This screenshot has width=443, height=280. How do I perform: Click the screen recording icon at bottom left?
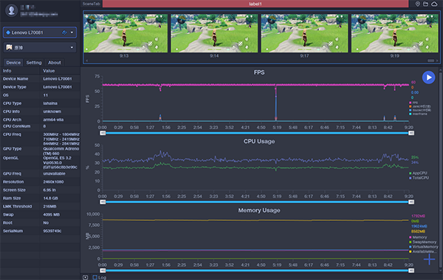85,278
